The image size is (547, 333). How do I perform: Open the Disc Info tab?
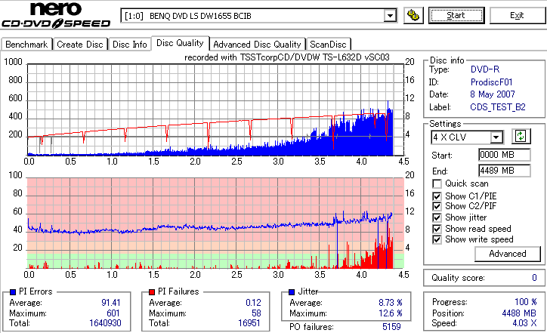130,45
